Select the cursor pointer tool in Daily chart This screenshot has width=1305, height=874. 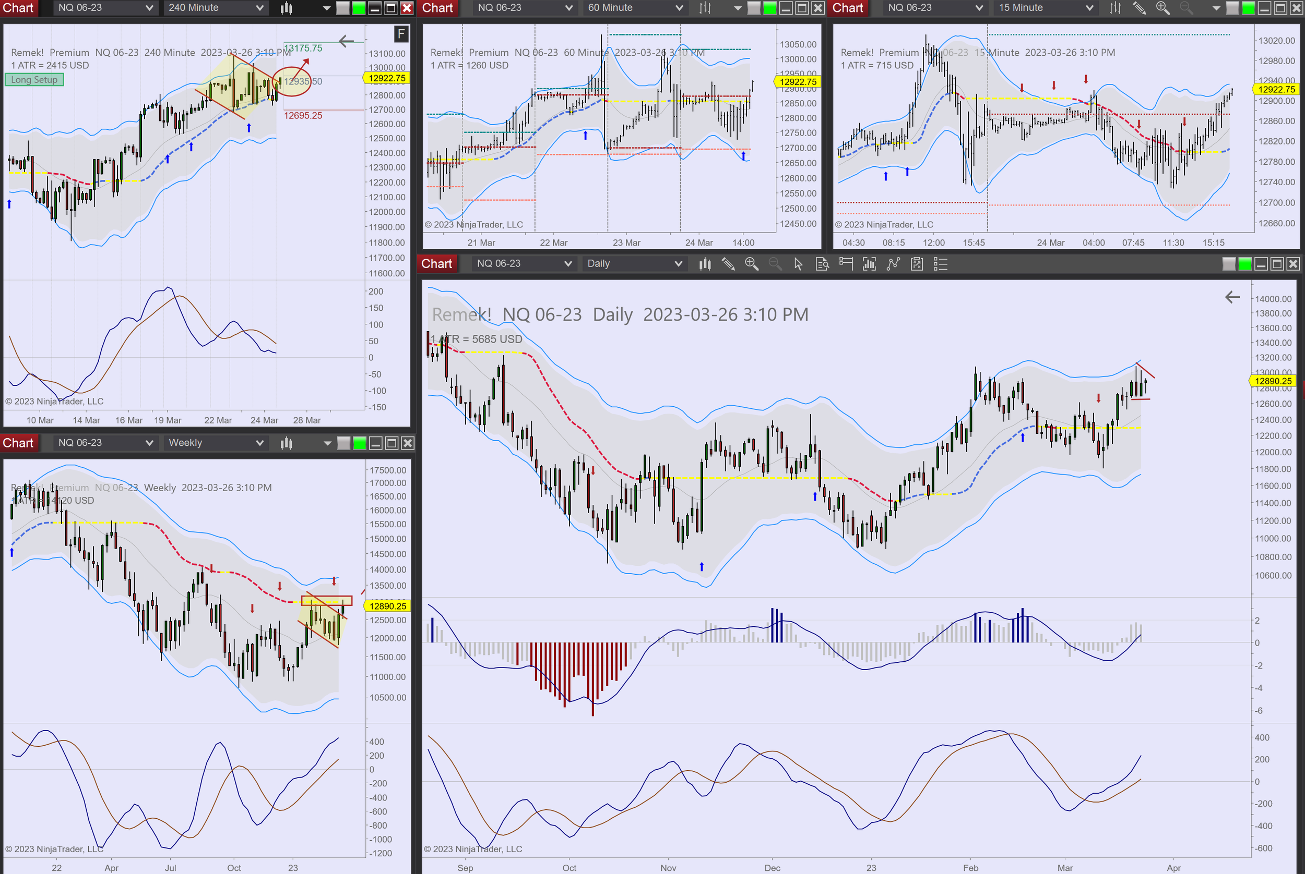[798, 264]
